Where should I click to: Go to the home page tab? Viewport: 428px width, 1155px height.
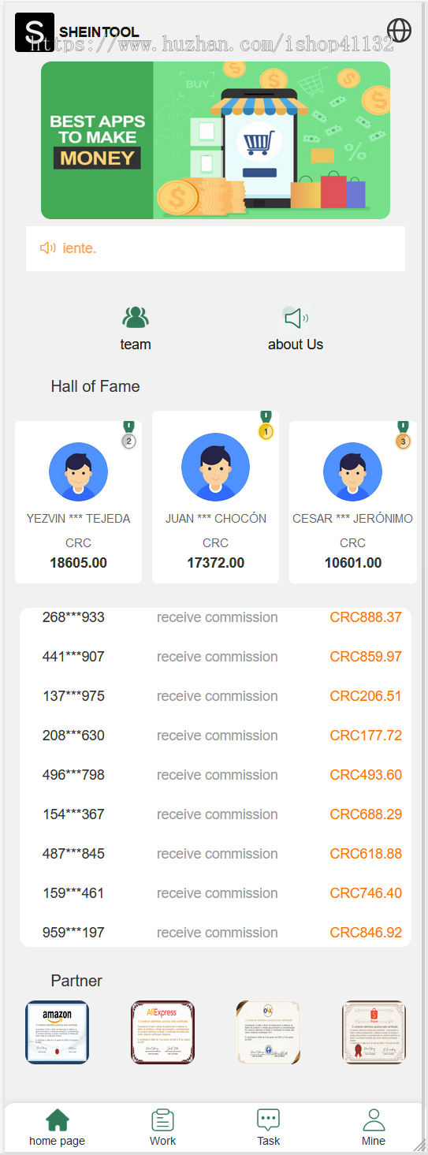click(x=58, y=1127)
